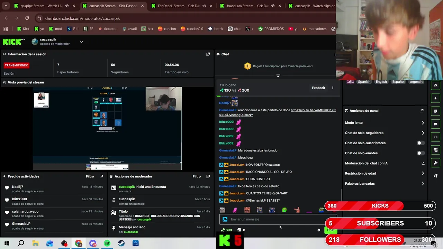Expand Chat de solo-seguidores settings
The height and width of the screenshot is (249, 443).
point(423,133)
